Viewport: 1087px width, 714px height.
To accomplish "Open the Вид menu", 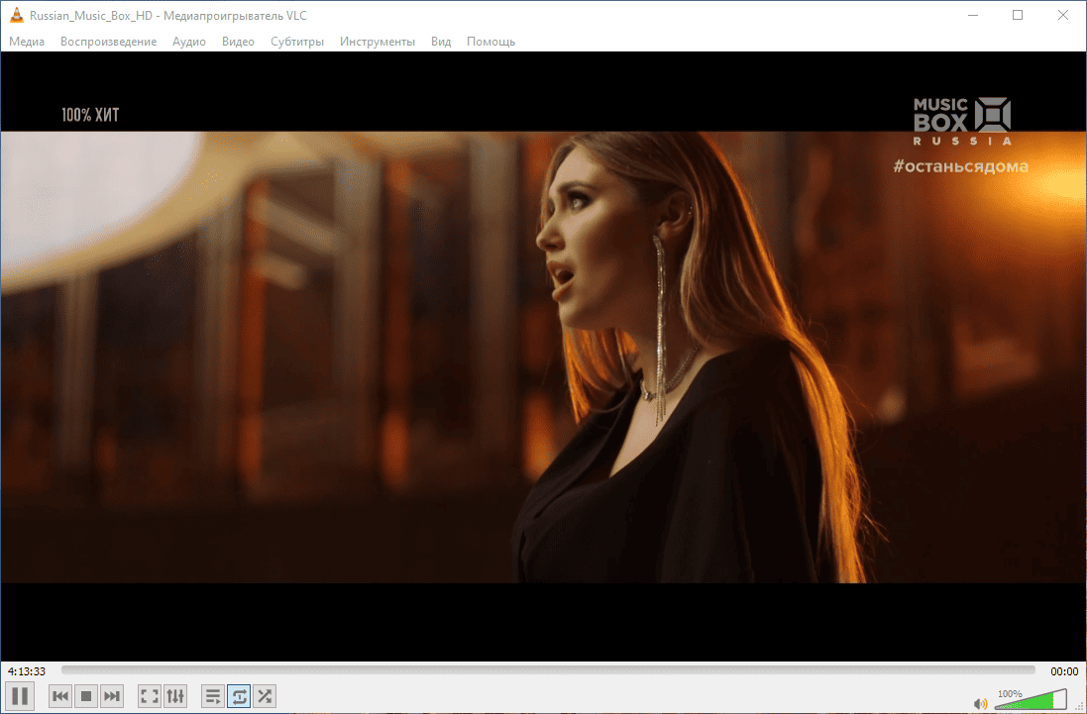I will pyautogui.click(x=440, y=42).
